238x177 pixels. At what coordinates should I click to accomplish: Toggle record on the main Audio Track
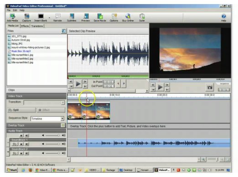coord(21,136)
